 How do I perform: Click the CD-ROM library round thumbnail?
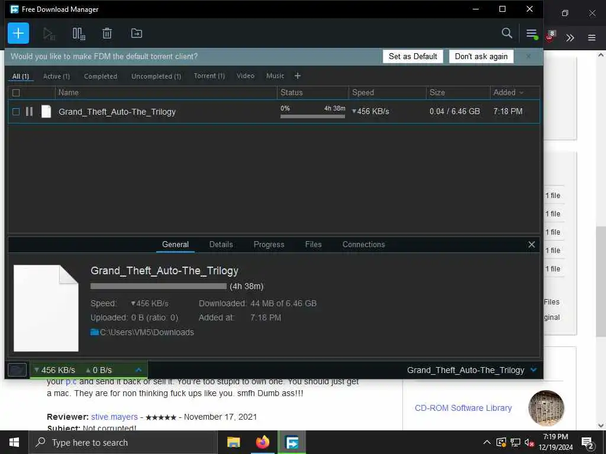[546, 408]
